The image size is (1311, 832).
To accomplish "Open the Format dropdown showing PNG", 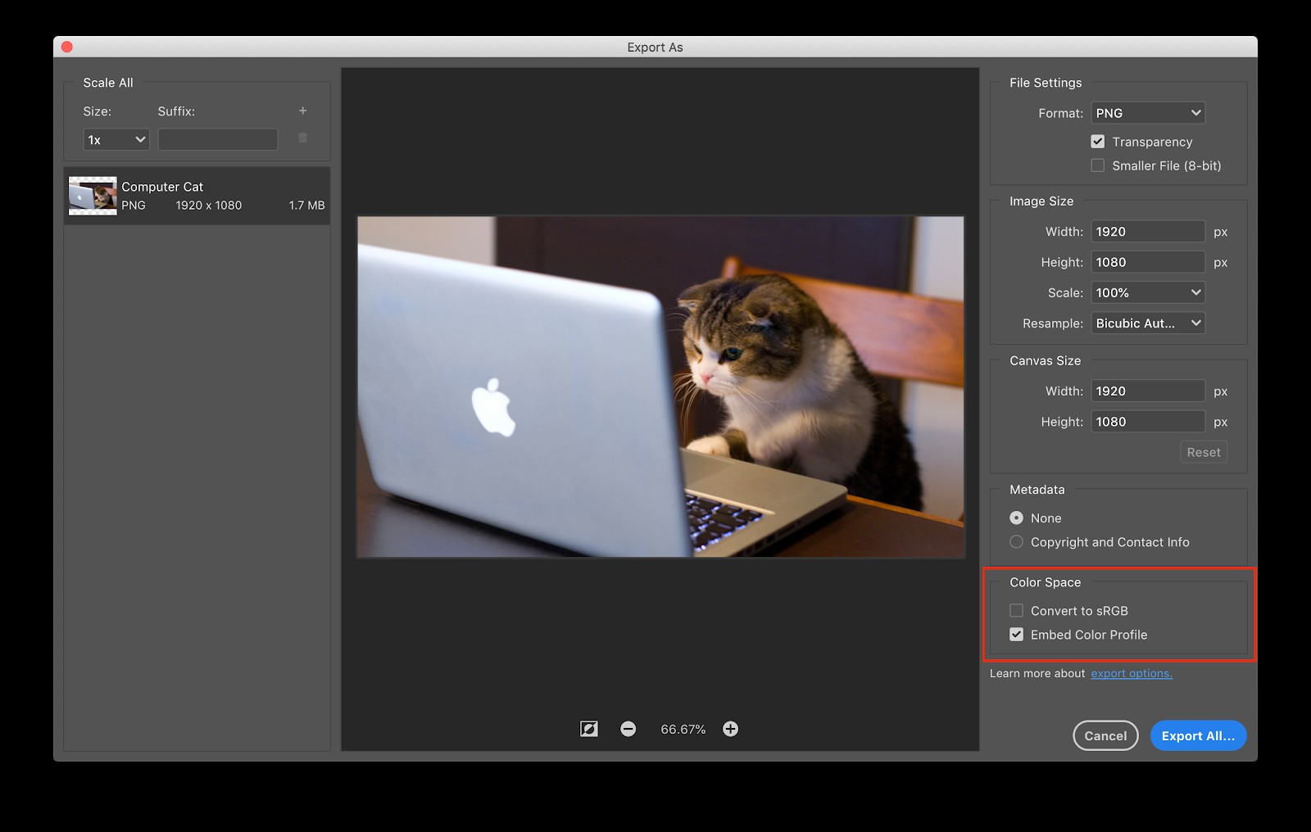I will pyautogui.click(x=1147, y=112).
